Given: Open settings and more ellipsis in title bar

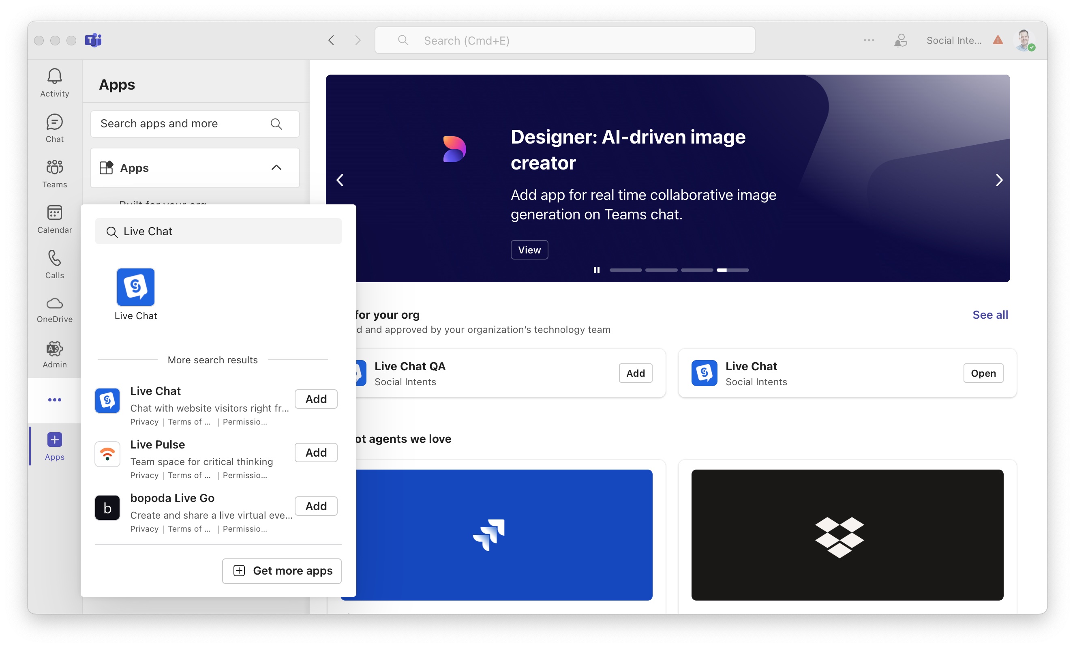Looking at the screenshot, I should [x=869, y=40].
